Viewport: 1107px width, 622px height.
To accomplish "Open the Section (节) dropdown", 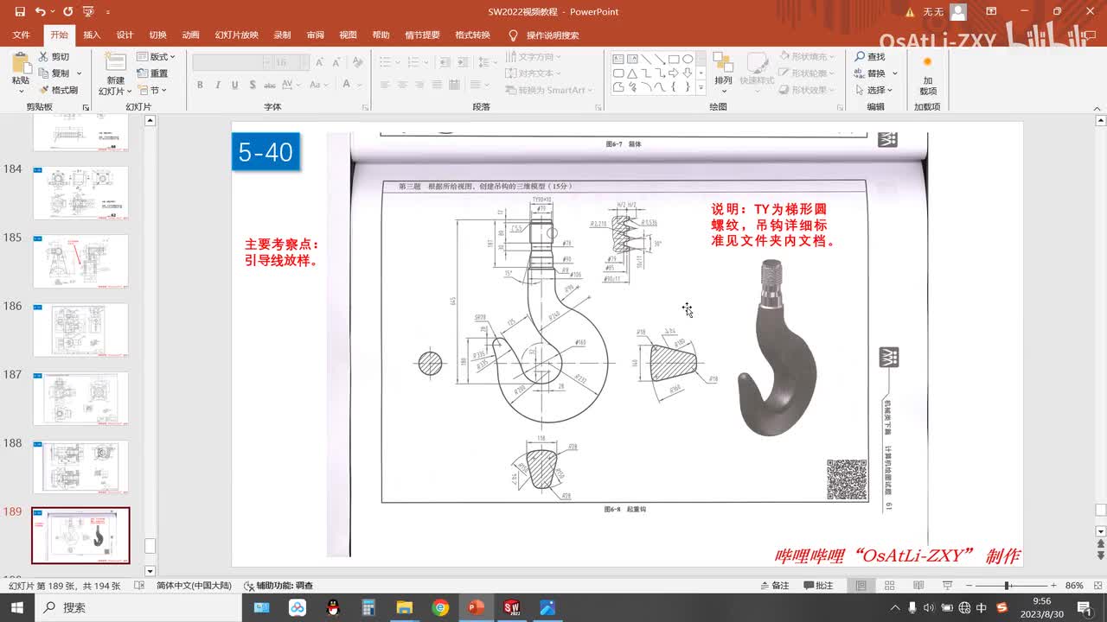I will (152, 90).
